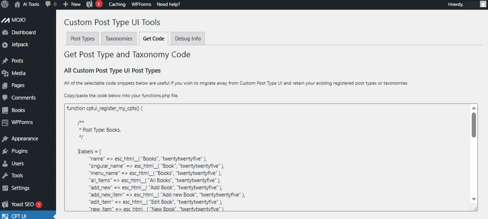Viewport: 488px width, 219px height.
Task: Open the Caching menu in admin bar
Action: [117, 4]
